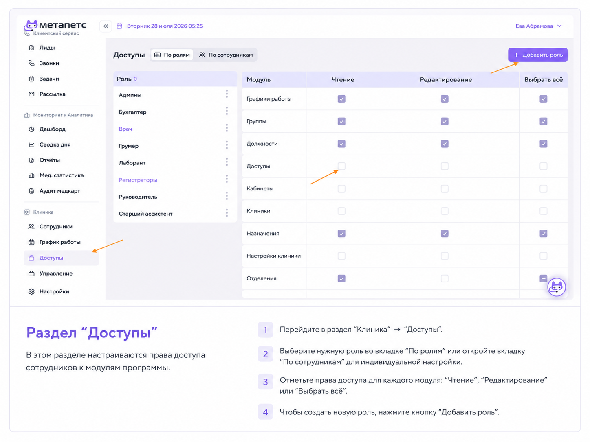Select the Руководитель role
The height and width of the screenshot is (442, 590).
[138, 197]
